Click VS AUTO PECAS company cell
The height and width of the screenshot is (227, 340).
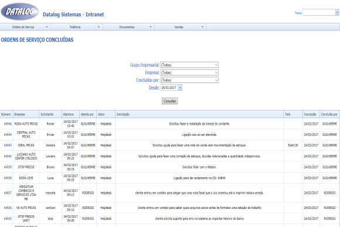tap(26, 208)
